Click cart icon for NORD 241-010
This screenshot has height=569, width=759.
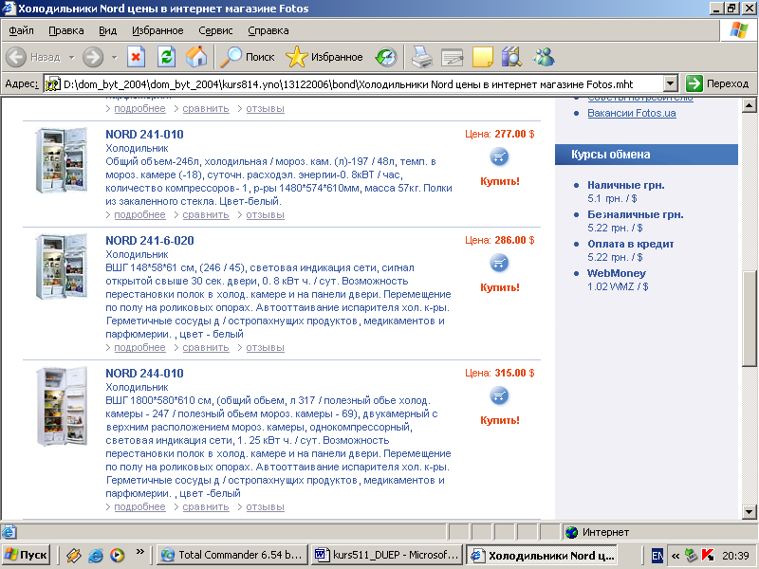click(500, 156)
